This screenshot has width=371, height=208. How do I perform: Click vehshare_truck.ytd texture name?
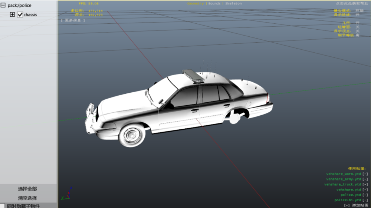coord(342,184)
